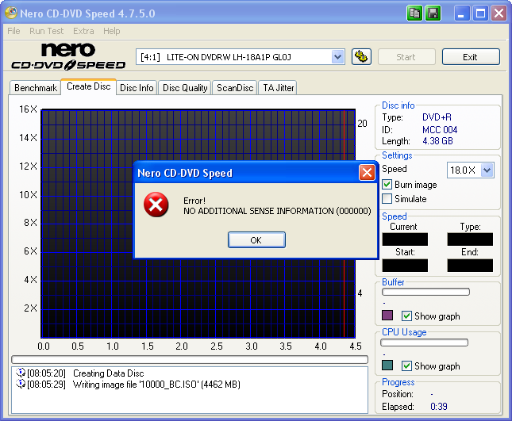Close the main Nero CD-DVD Speed window

click(x=499, y=13)
